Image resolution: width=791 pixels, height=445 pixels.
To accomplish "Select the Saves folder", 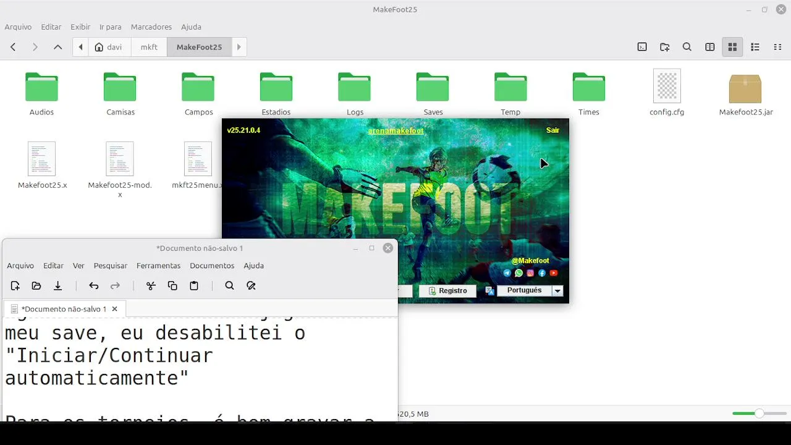I will [x=433, y=94].
